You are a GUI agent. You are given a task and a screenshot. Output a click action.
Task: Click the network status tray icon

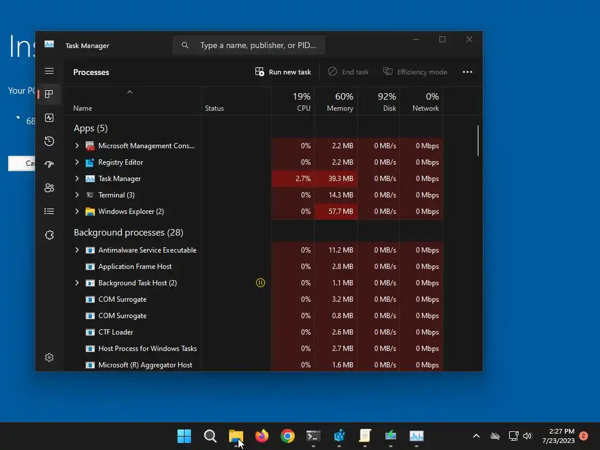pos(513,436)
